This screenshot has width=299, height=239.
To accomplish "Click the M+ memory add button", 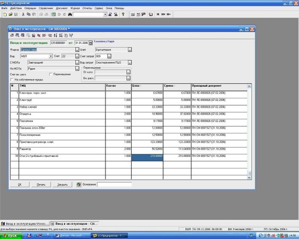I will 163,15.
